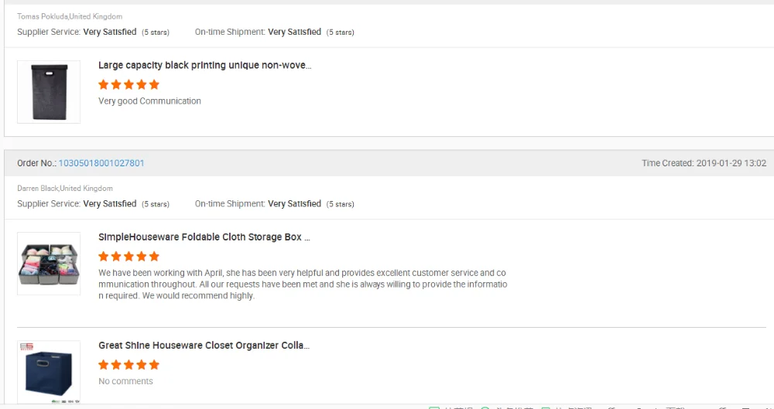The image size is (774, 409).
Task: Click the third star under SimpleHouseware product
Action: [x=128, y=256]
